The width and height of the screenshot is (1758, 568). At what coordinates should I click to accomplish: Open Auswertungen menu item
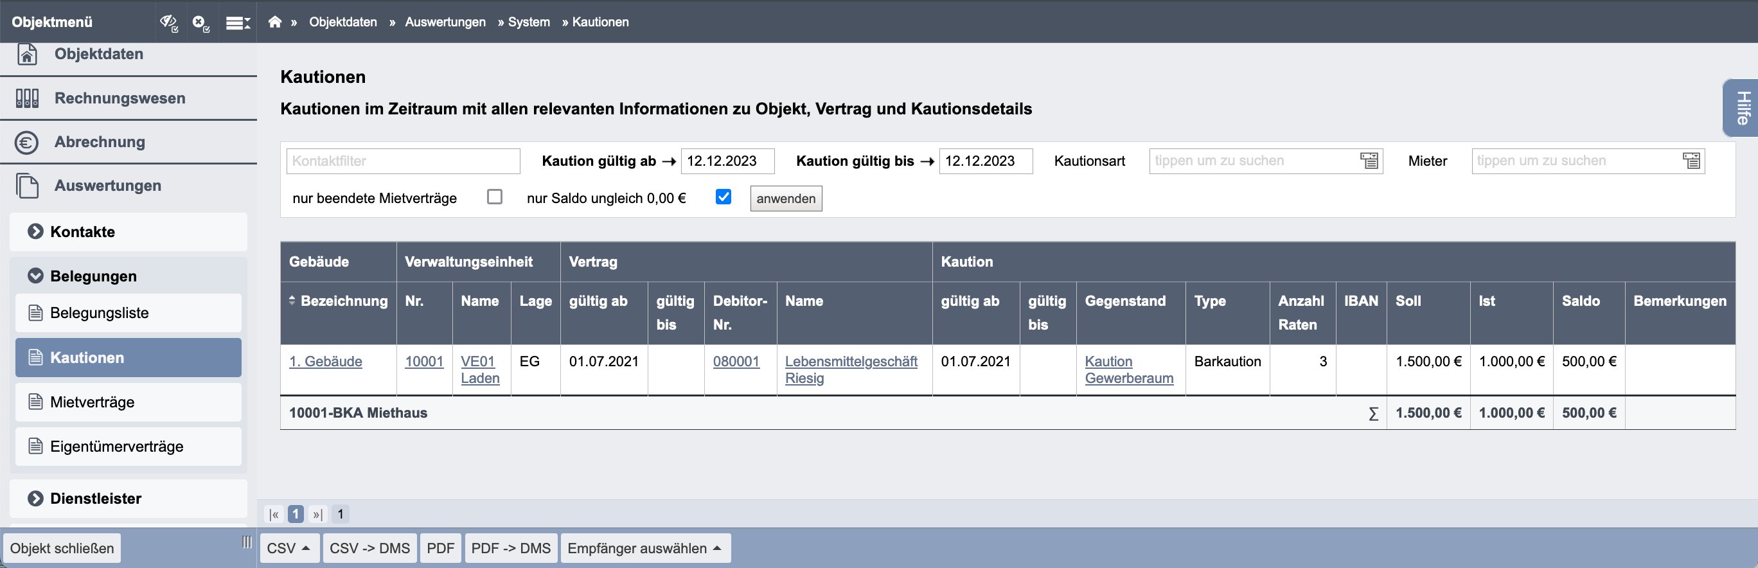pyautogui.click(x=129, y=186)
